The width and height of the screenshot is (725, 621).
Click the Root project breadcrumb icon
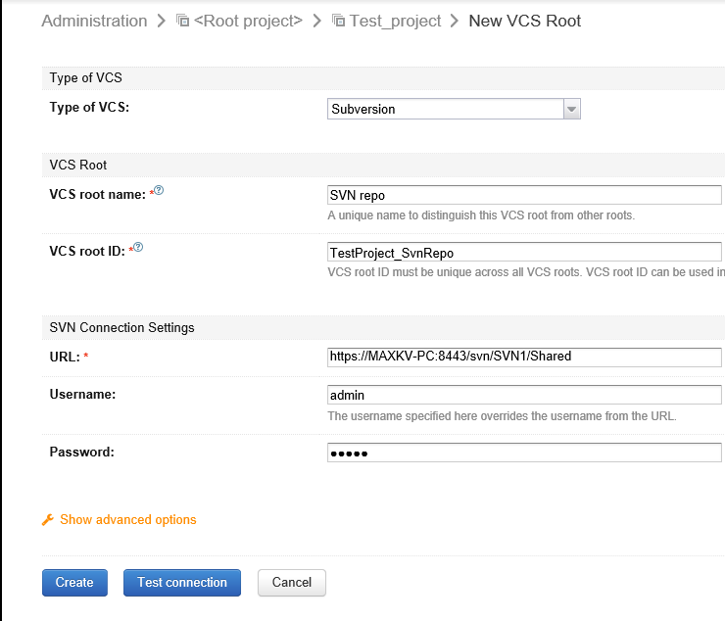pyautogui.click(x=183, y=21)
